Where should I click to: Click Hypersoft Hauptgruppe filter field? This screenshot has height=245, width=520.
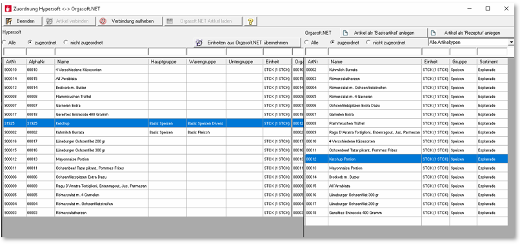(167, 52)
